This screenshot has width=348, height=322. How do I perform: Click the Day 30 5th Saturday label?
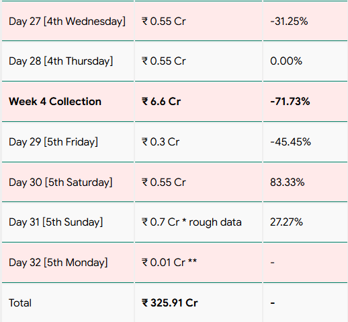click(x=60, y=183)
